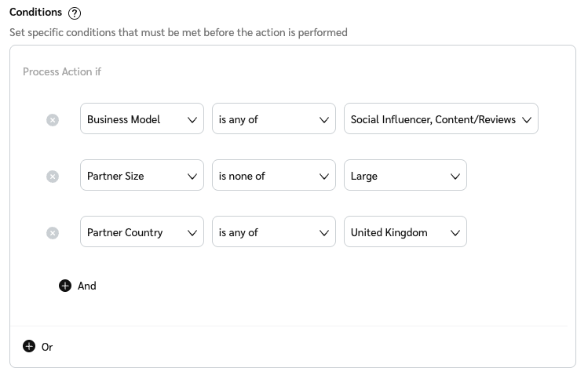Remove the Business Model condition row
This screenshot has height=379, width=588.
[53, 120]
